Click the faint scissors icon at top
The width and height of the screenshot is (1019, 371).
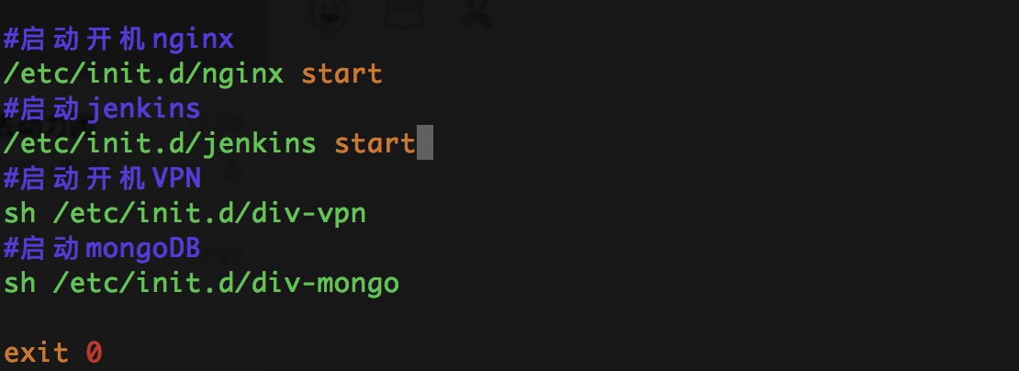coord(476,11)
